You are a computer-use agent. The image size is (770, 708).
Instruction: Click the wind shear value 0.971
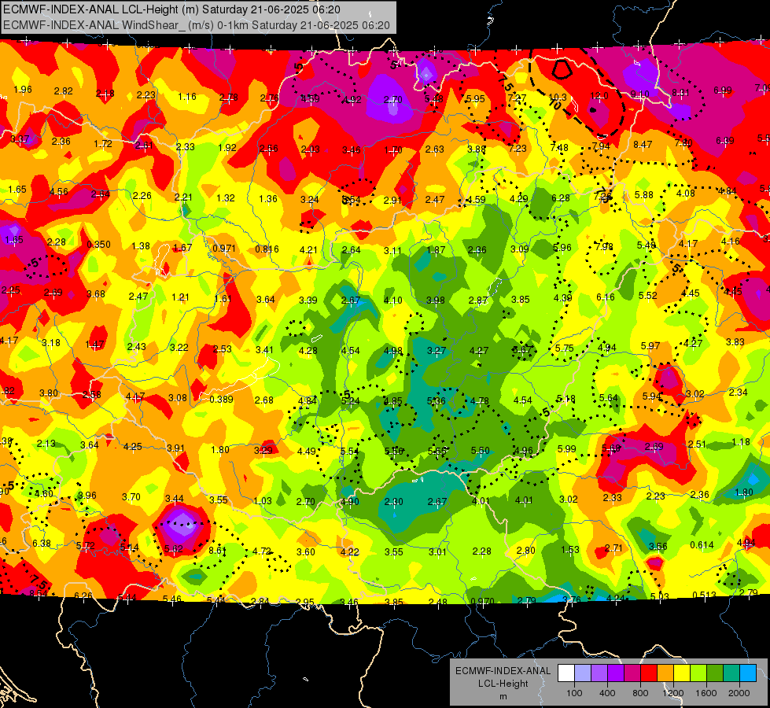coord(224,248)
